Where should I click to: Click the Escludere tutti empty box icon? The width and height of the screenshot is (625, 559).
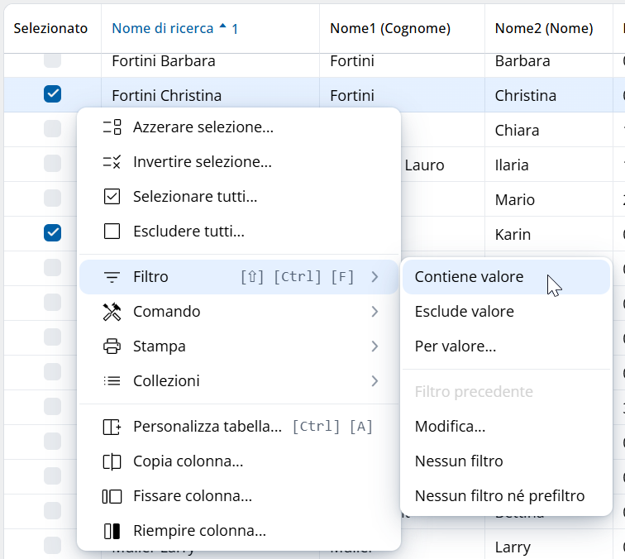112,232
